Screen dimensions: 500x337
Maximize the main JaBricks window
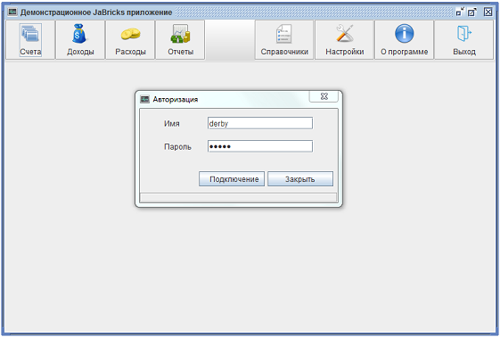click(x=472, y=12)
